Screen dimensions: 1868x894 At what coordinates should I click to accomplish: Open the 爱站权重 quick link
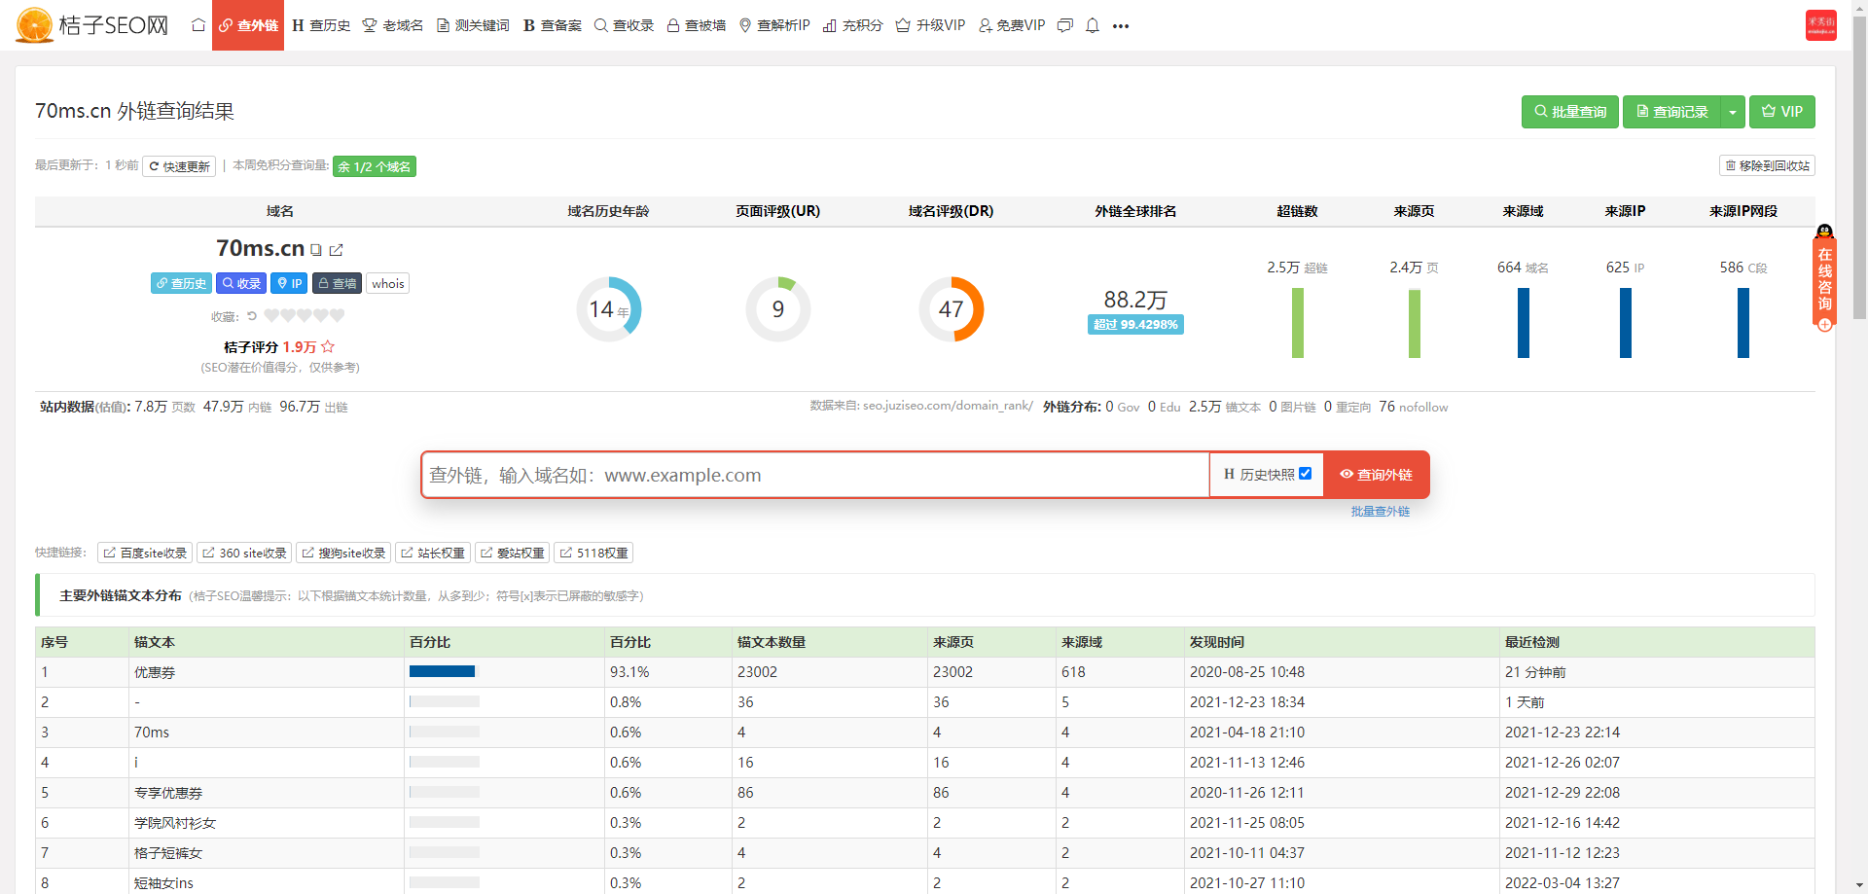pyautogui.click(x=512, y=553)
